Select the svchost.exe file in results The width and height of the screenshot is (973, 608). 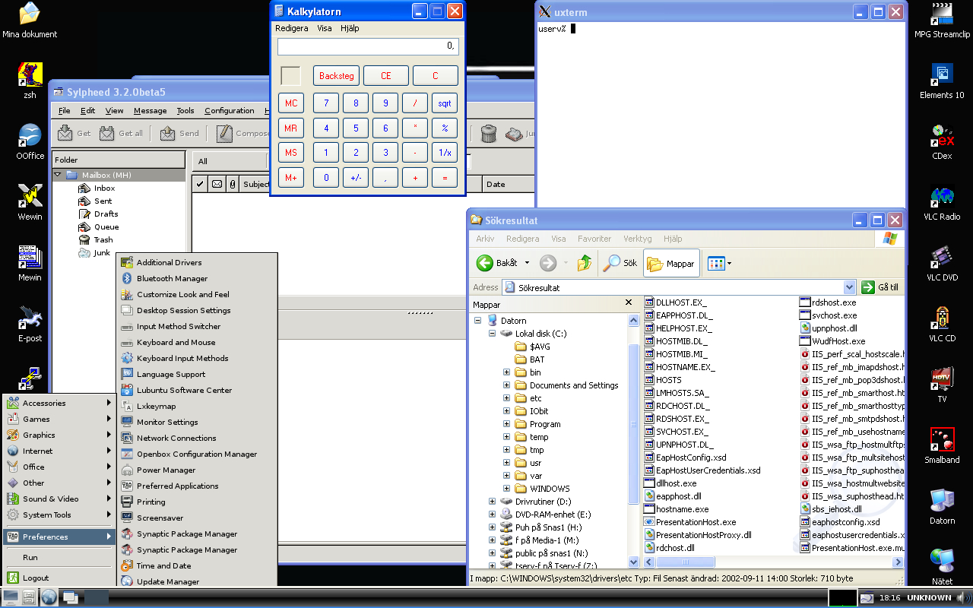tap(834, 315)
